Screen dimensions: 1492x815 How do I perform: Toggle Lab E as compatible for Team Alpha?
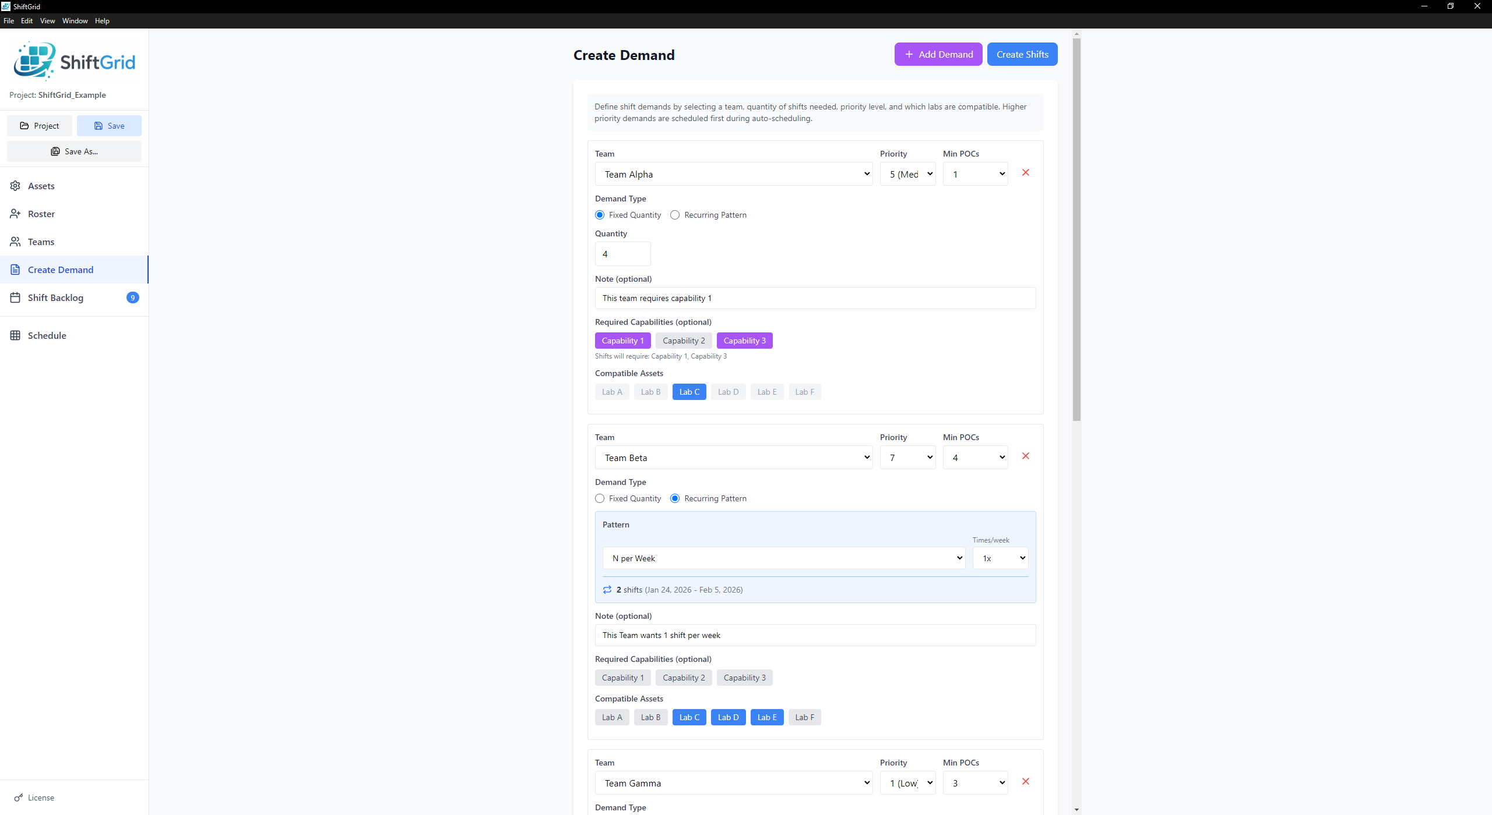tap(766, 392)
